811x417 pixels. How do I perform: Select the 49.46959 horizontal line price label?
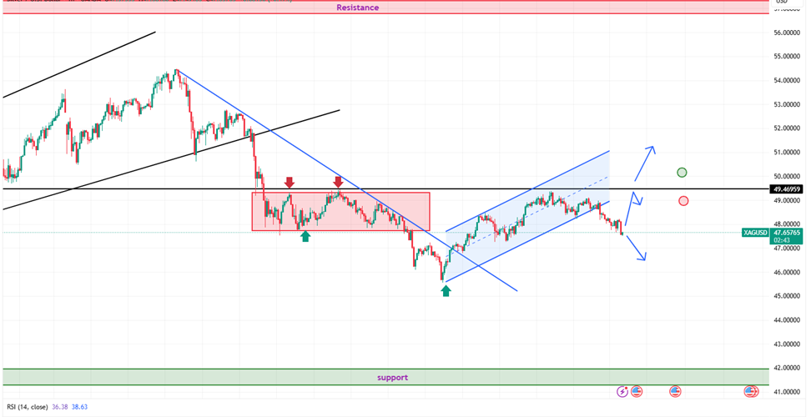(788, 189)
